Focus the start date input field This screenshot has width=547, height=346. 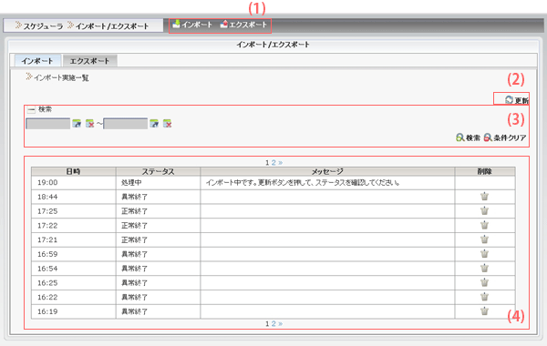click(48, 124)
